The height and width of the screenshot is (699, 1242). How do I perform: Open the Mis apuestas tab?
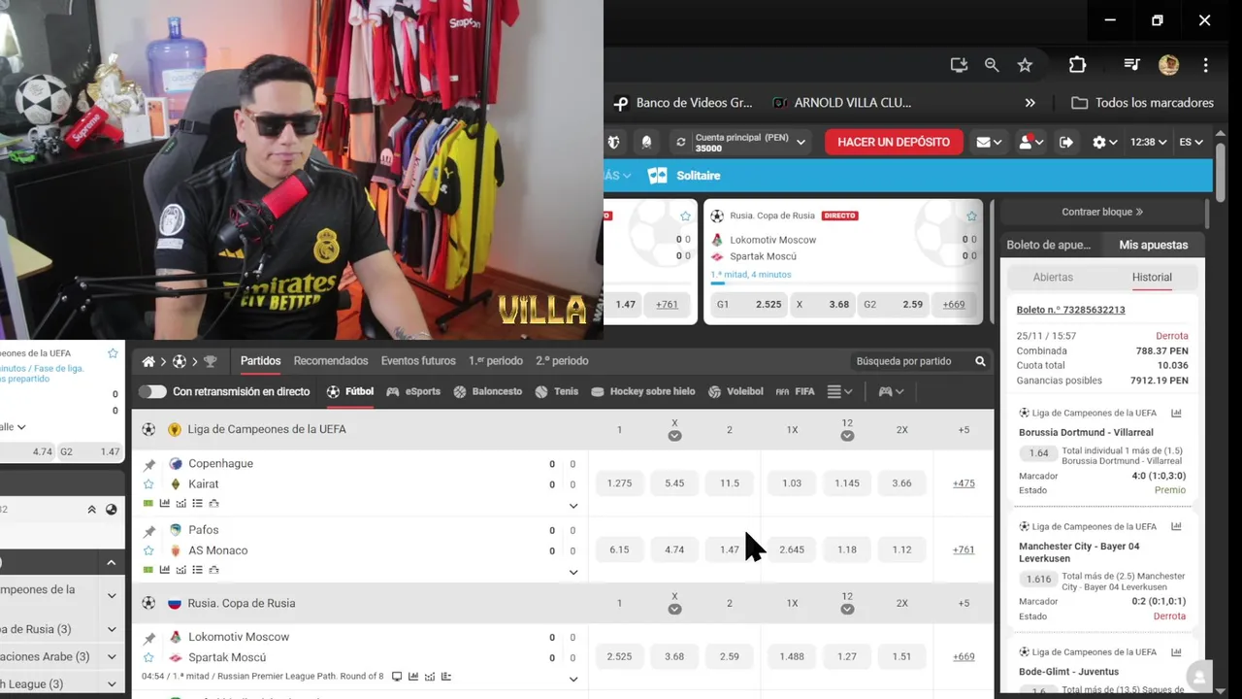(x=1153, y=245)
